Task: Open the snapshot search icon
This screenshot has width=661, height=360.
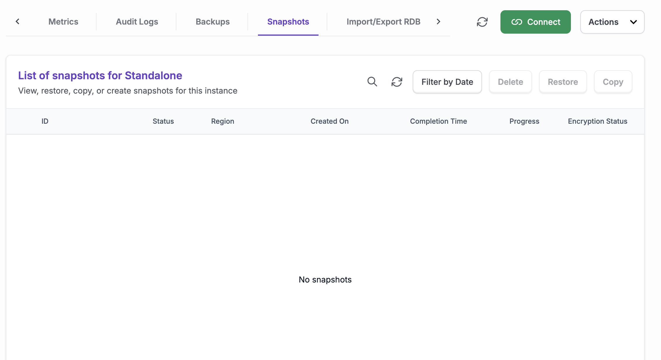Action: [x=372, y=82]
